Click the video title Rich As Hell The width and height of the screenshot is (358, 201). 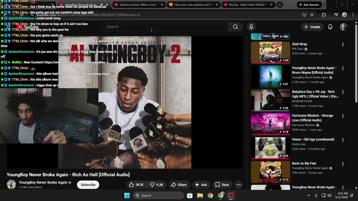[x=68, y=175]
